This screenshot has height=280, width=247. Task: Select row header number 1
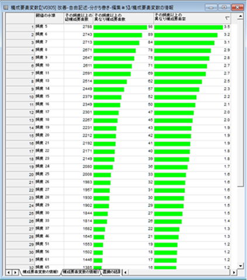coord(20,27)
